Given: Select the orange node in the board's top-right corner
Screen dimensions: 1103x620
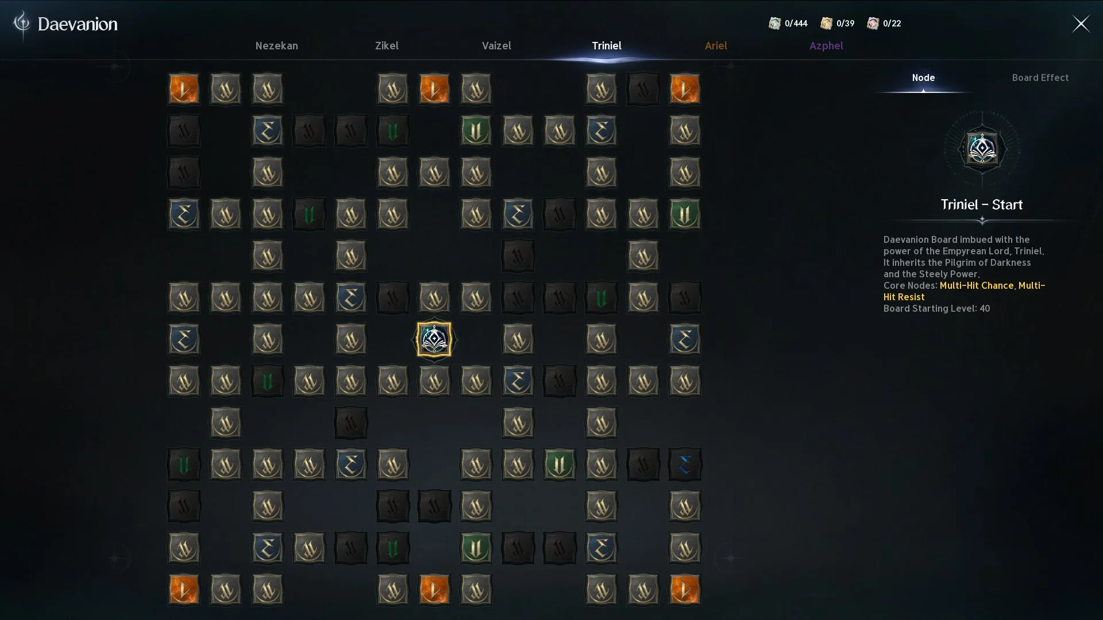Looking at the screenshot, I should tap(684, 89).
